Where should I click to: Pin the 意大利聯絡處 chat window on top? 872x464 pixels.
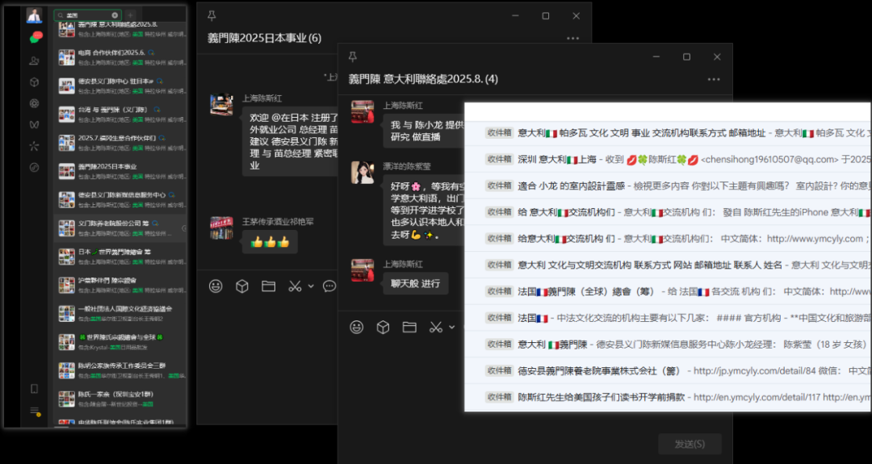point(353,56)
